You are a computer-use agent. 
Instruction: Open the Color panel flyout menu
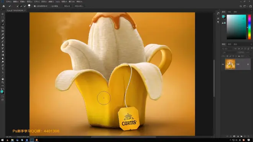[251, 12]
